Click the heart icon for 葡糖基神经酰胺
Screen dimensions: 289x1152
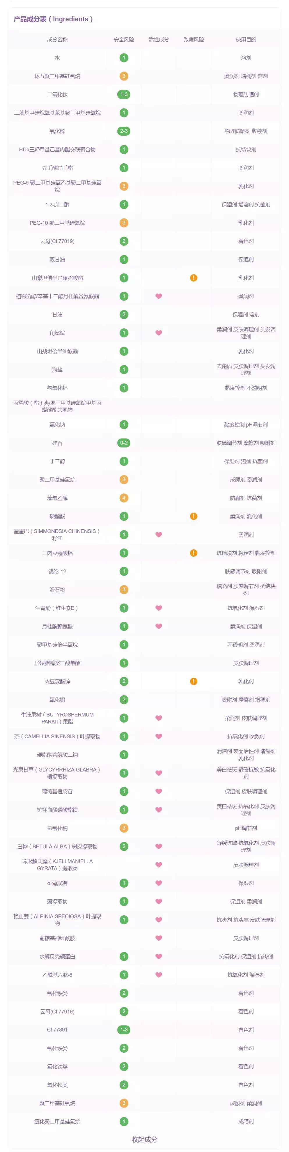[x=158, y=938]
